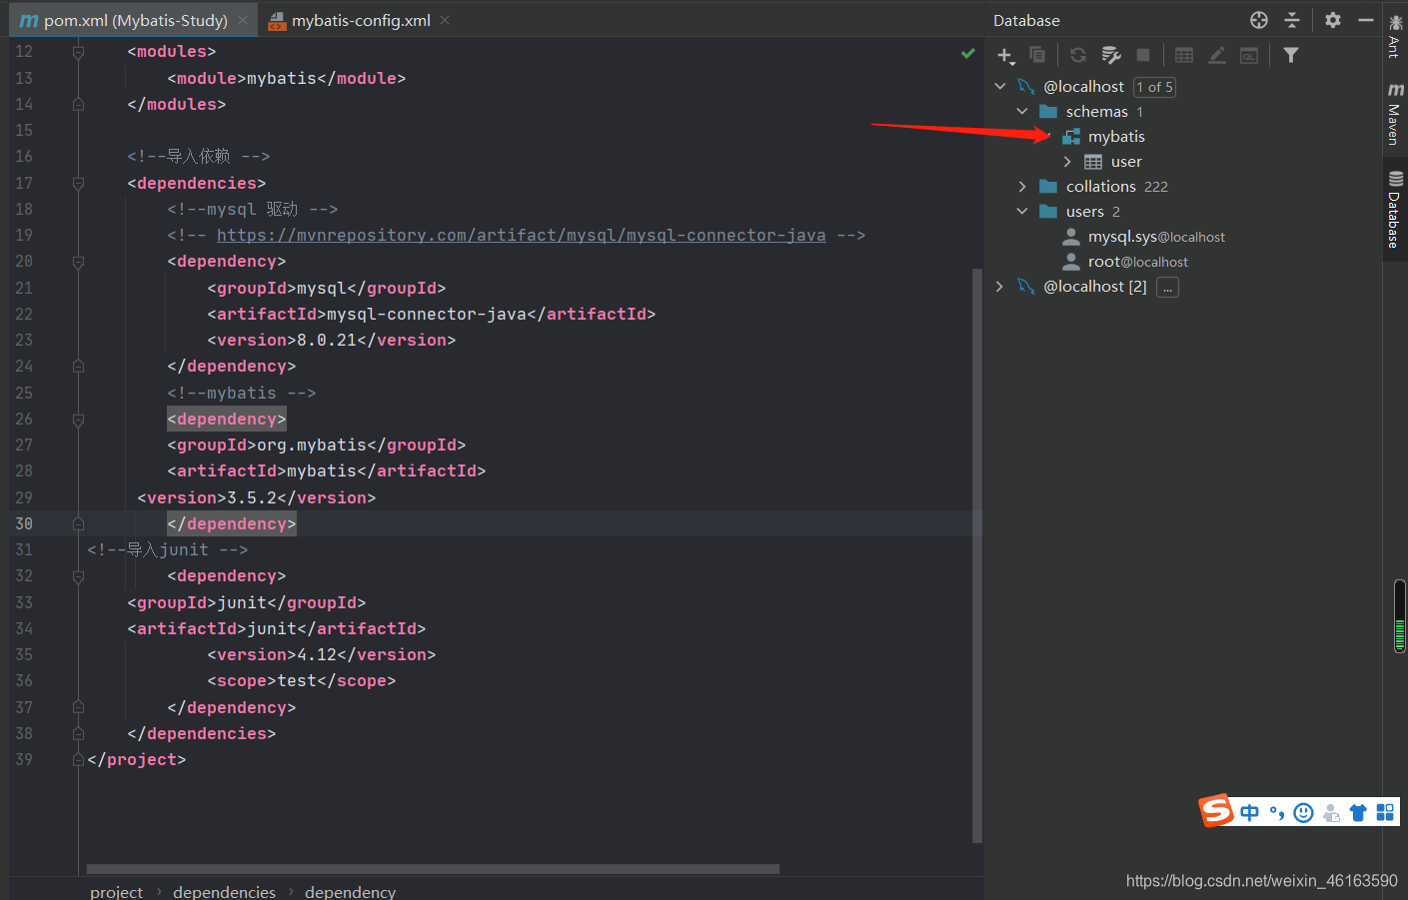Click version text 8.0.21
The image size is (1408, 900).
[327, 341]
